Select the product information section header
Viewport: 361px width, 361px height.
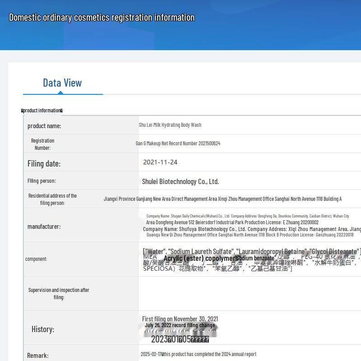42,111
